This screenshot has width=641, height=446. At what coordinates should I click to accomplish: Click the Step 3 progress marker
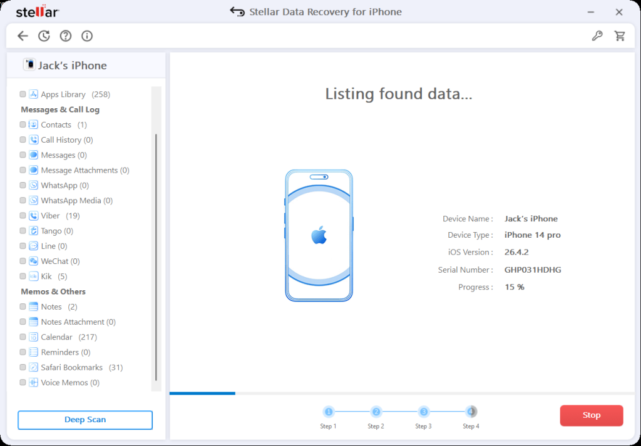point(424,412)
